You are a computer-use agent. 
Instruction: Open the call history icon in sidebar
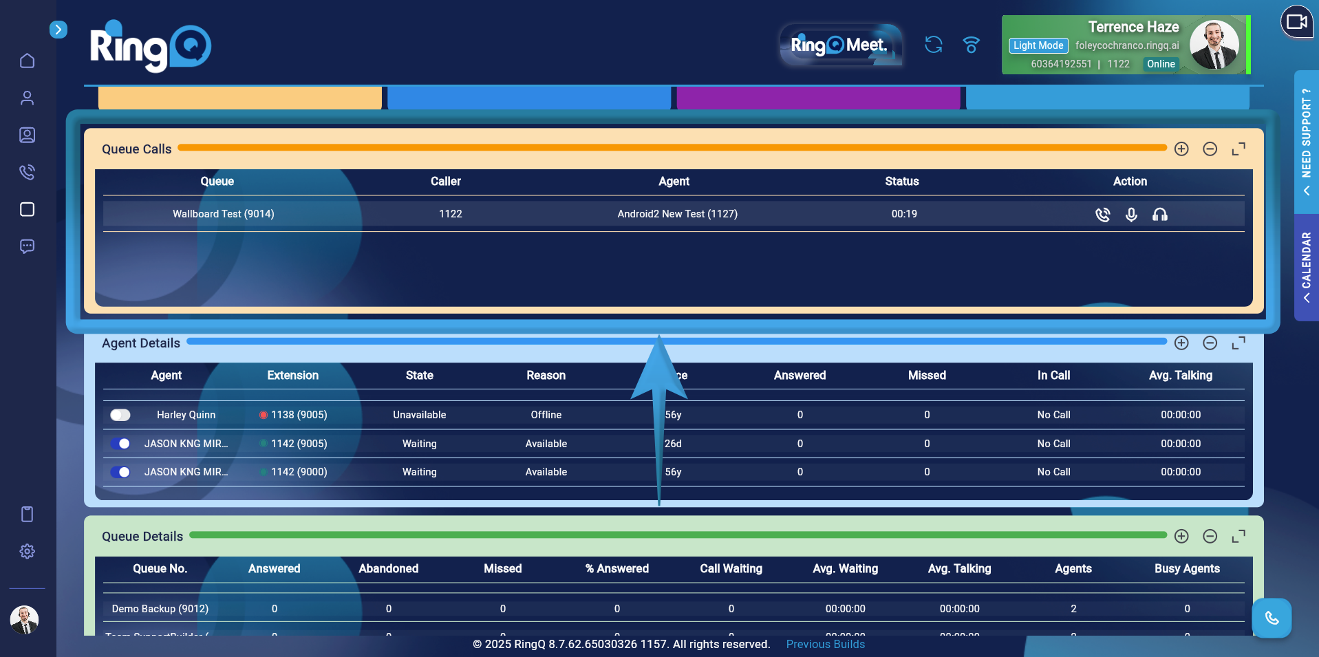coord(28,172)
